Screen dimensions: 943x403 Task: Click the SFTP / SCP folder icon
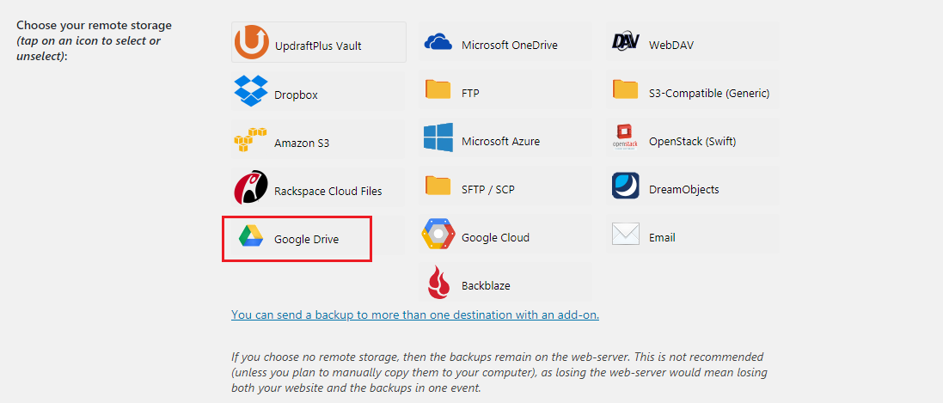click(x=438, y=186)
